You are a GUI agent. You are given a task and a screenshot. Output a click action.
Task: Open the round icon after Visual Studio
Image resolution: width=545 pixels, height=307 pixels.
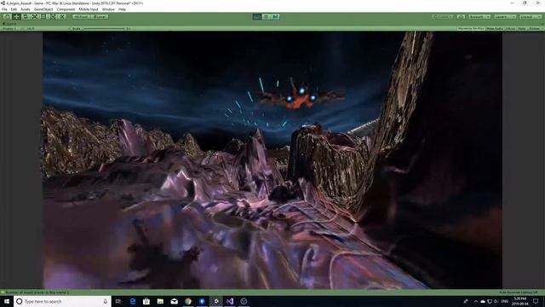pyautogui.click(x=244, y=301)
